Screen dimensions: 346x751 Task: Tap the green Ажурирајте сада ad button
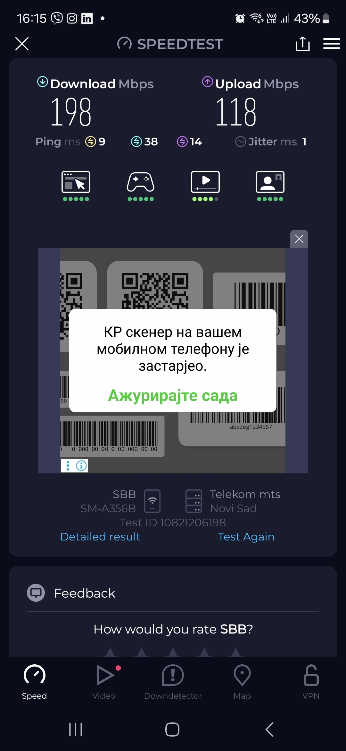(x=173, y=396)
